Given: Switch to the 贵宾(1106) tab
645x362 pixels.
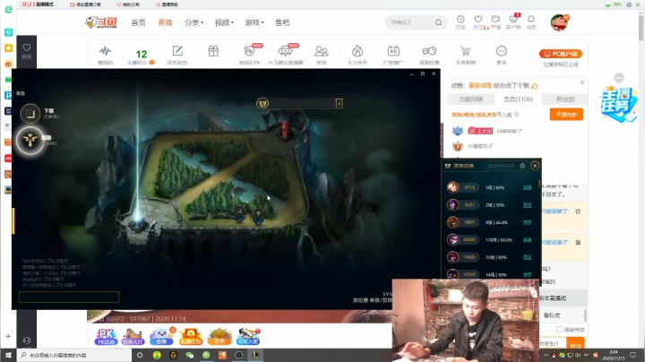Looking at the screenshot, I should [x=518, y=99].
